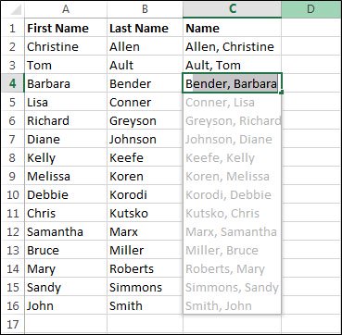The image size is (342, 335).
Task: Select column A header
Action: (66, 9)
